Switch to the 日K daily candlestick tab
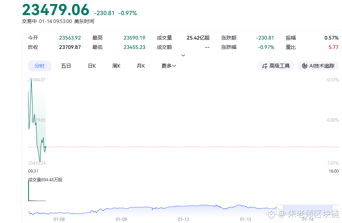342x223 pixels. coord(91,66)
